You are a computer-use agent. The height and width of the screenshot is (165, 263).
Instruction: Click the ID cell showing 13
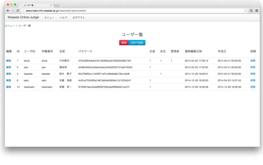click(x=18, y=87)
